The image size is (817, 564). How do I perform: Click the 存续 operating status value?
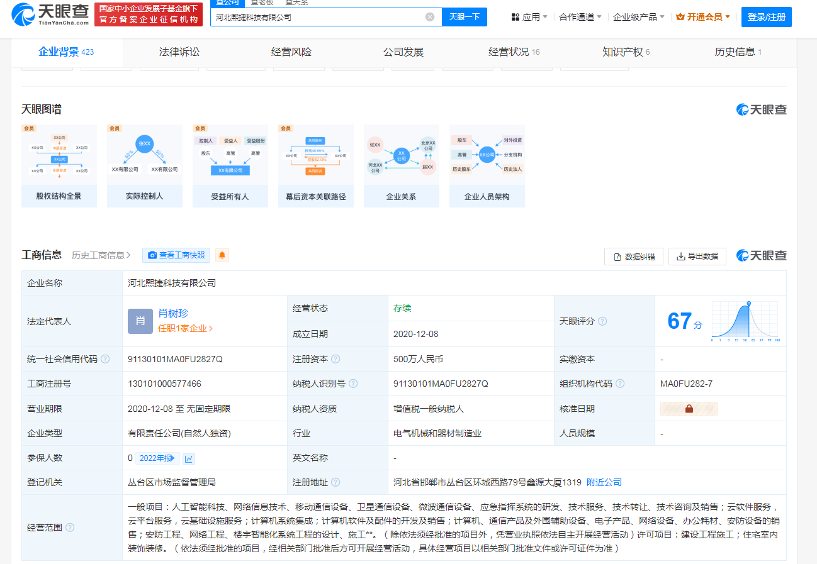402,308
